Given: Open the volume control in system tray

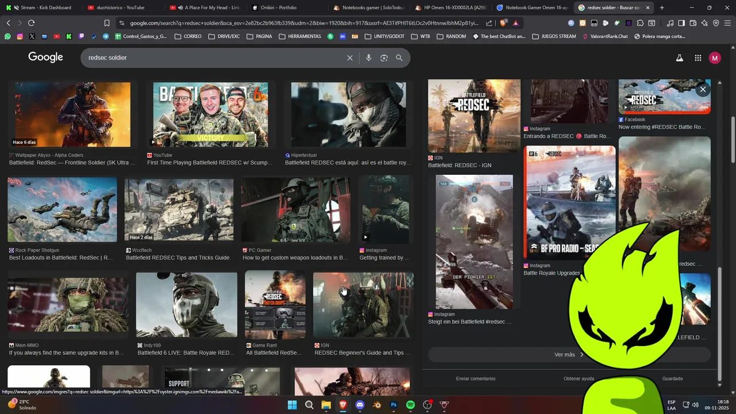Looking at the screenshot, I should pyautogui.click(x=695, y=405).
